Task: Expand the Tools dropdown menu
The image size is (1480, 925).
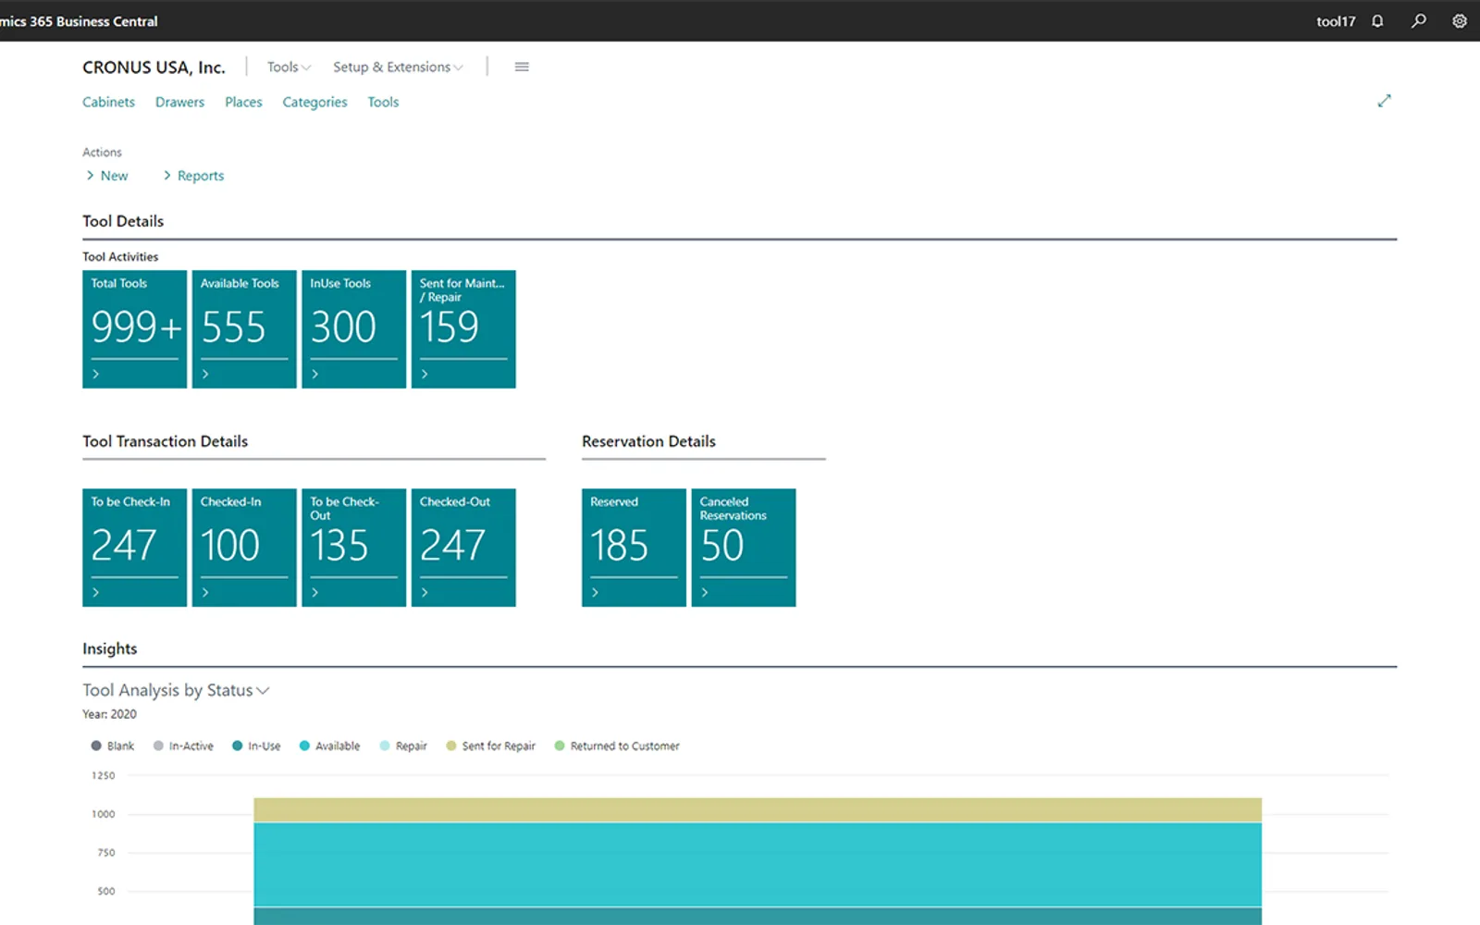Action: 289,67
